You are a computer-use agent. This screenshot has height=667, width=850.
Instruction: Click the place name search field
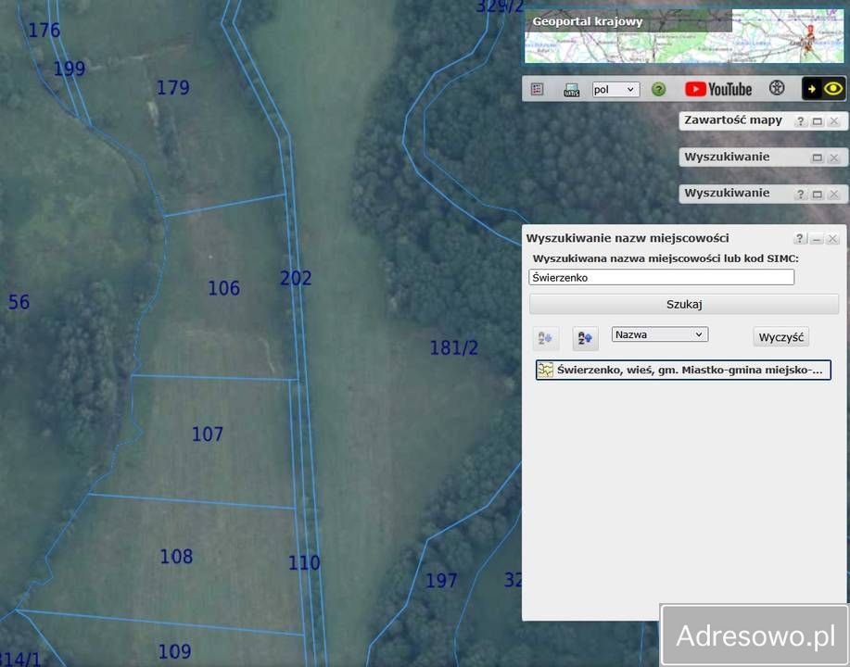point(661,277)
